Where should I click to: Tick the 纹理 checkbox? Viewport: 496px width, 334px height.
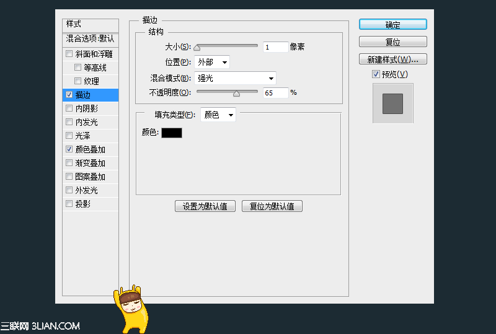coord(77,81)
